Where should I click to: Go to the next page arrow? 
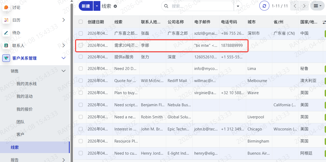tap(304, 6)
